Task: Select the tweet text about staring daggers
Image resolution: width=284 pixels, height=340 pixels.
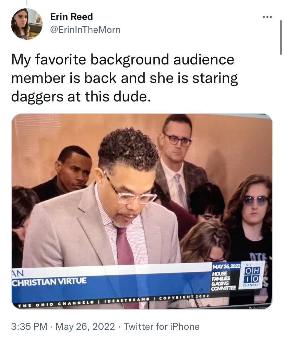Action: point(125,78)
